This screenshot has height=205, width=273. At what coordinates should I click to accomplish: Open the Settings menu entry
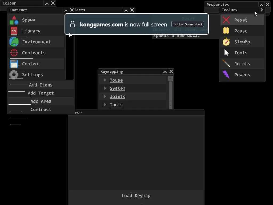(x=37, y=75)
